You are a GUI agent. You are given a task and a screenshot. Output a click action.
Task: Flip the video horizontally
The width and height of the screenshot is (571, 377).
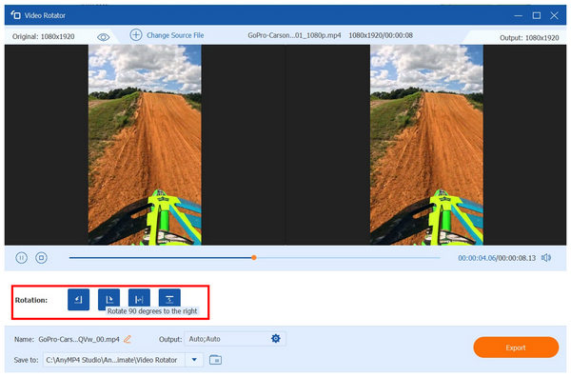point(139,300)
